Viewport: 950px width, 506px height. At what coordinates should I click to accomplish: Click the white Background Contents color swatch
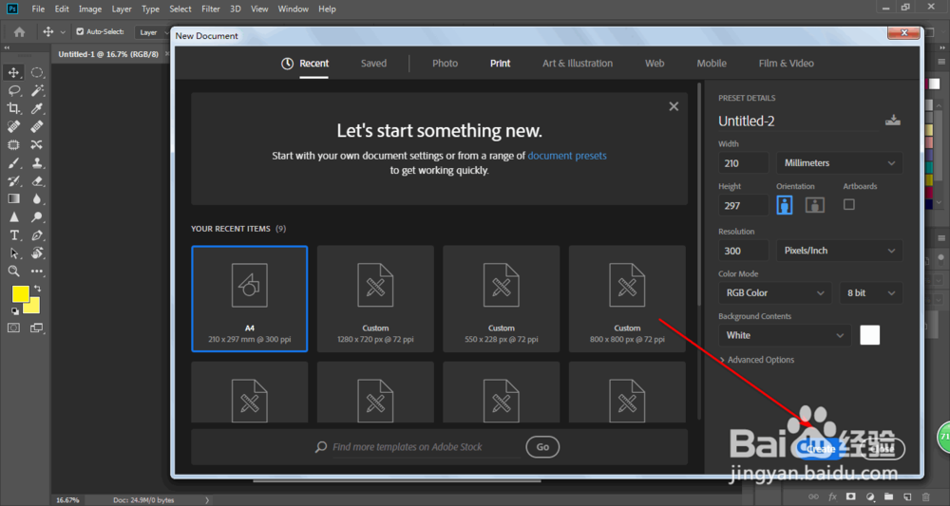point(870,335)
